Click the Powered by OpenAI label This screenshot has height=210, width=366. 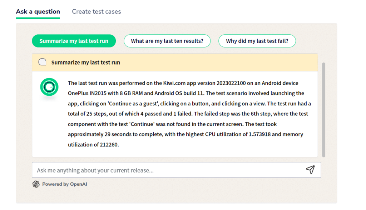click(65, 184)
